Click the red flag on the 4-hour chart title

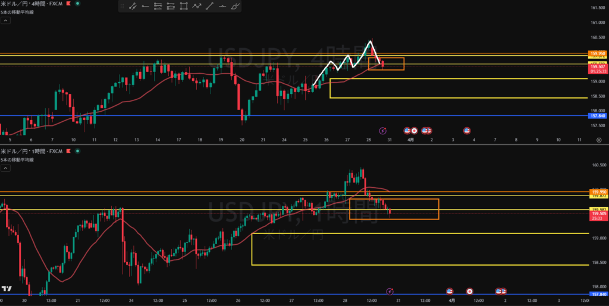pyautogui.click(x=67, y=4)
